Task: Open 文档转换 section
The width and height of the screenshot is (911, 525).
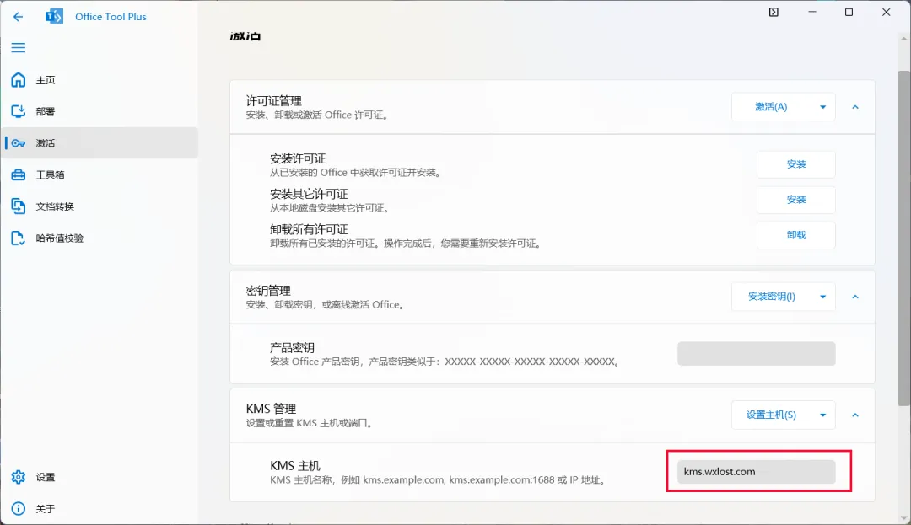Action: click(x=100, y=206)
